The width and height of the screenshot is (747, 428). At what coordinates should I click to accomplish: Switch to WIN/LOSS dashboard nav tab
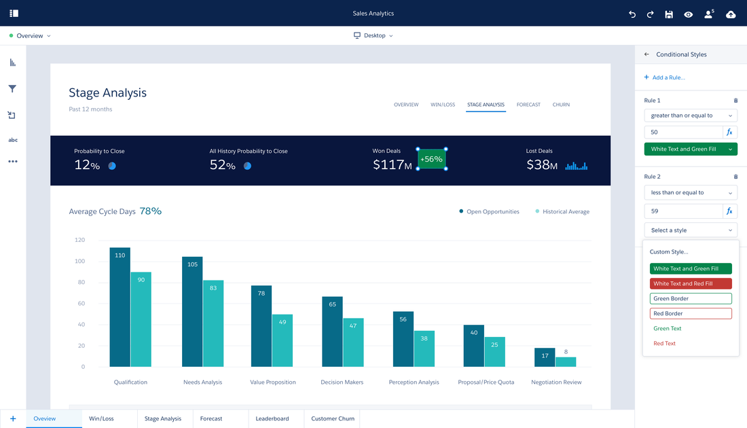click(x=443, y=105)
